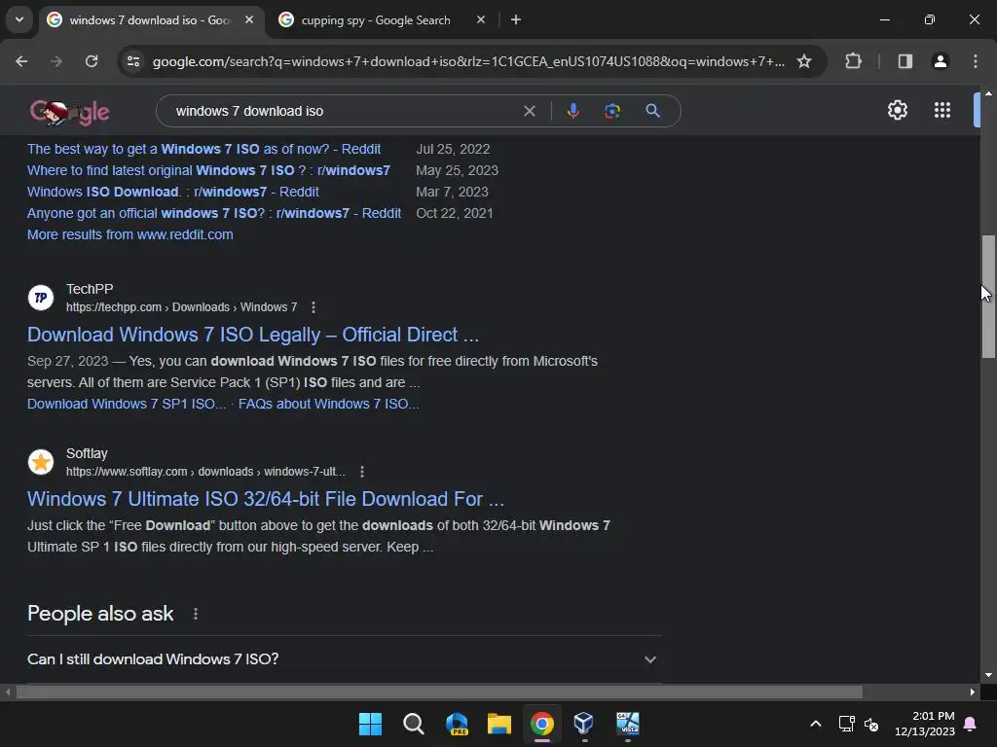The height and width of the screenshot is (747, 997).
Task: Click the address bar URL
Action: point(468,61)
